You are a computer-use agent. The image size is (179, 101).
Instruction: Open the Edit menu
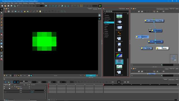coord(5,3)
